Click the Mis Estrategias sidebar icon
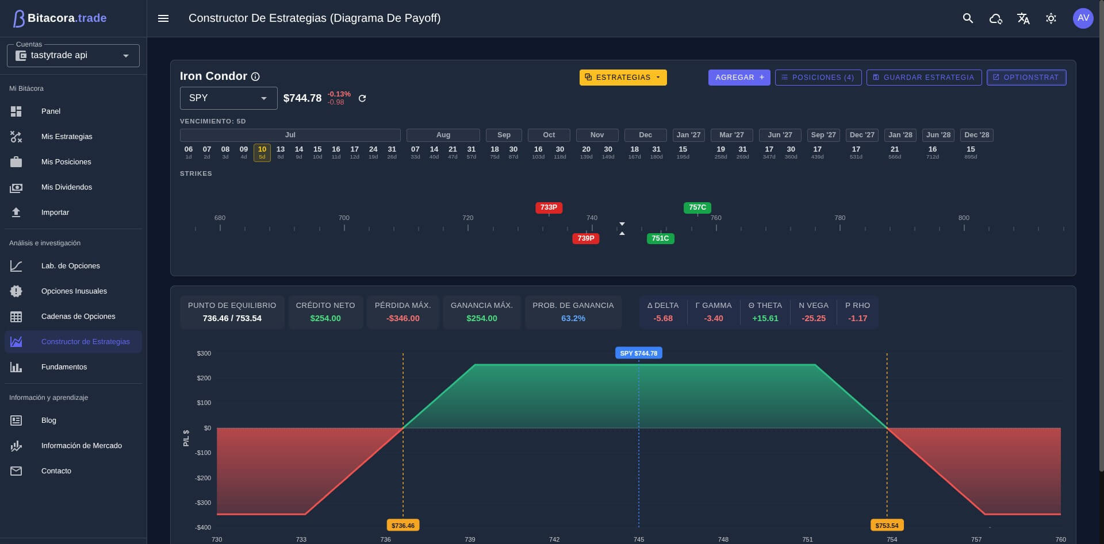 coord(16,137)
